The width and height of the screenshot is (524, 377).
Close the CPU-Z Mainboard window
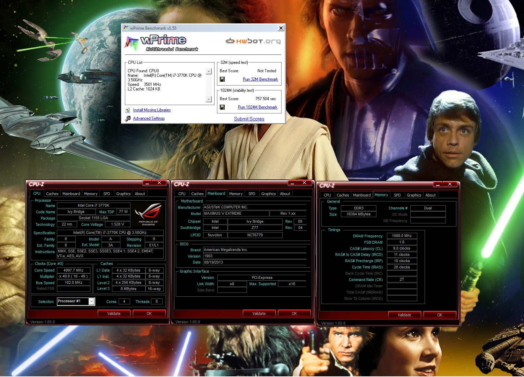click(305, 183)
